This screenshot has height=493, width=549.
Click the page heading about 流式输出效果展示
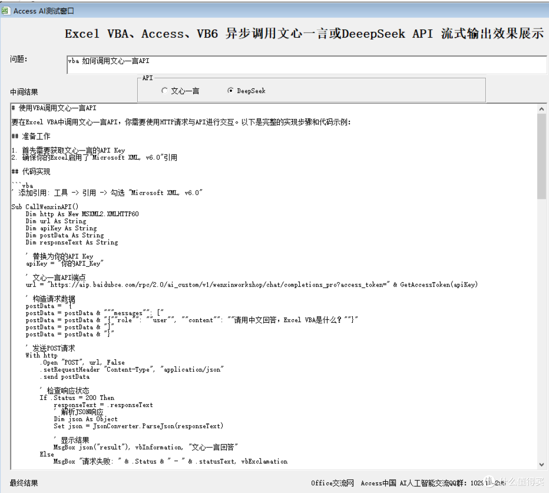[x=304, y=34]
